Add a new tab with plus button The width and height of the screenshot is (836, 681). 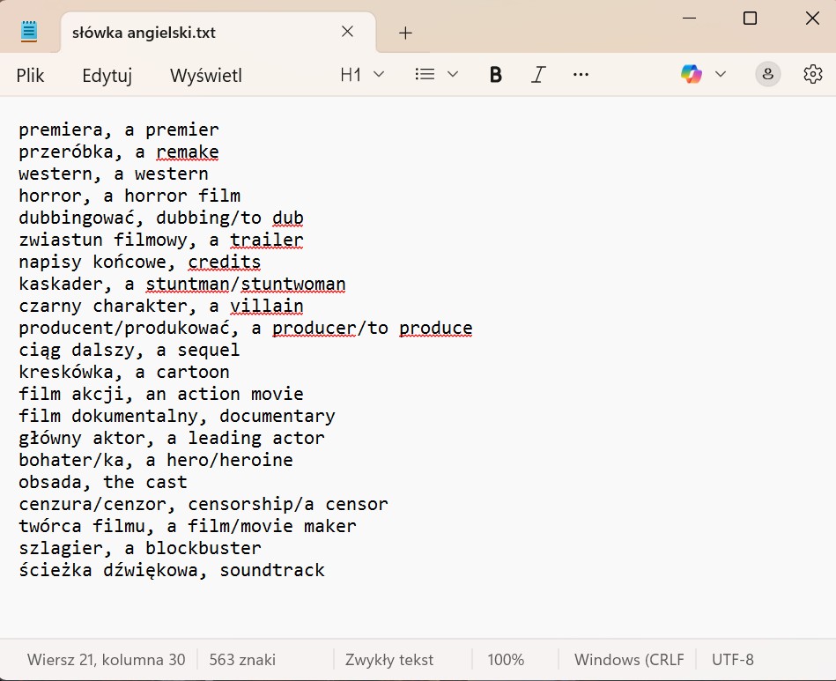point(405,33)
